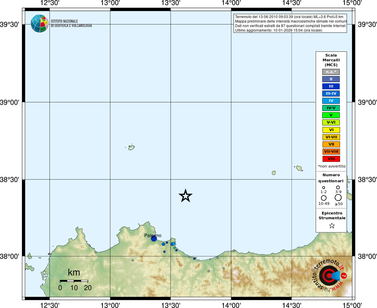Click the 'Numero questionari' legend heading
377x308 pixels.
pos(331,178)
